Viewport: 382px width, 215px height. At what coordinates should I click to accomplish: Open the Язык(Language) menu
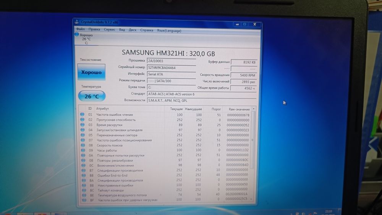(x=169, y=30)
